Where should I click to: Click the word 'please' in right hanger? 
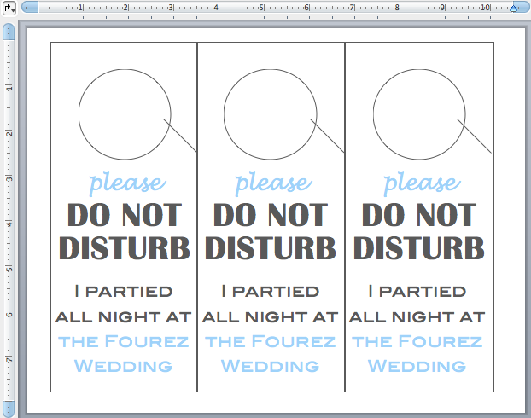pos(422,183)
